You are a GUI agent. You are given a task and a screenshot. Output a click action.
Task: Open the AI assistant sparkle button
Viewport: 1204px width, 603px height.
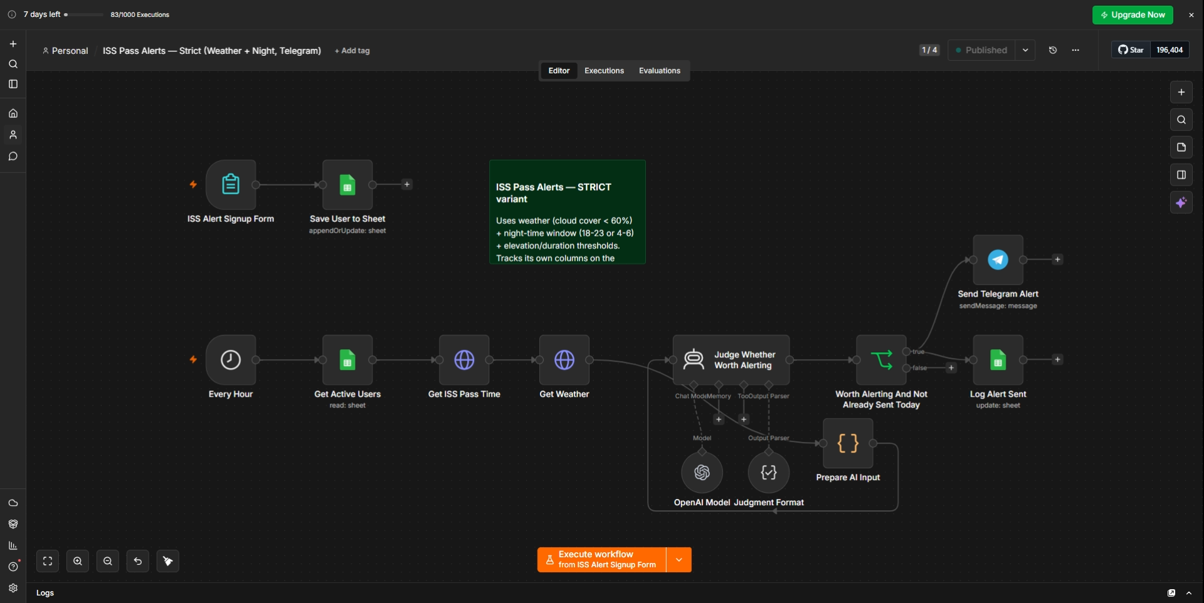tap(1181, 202)
